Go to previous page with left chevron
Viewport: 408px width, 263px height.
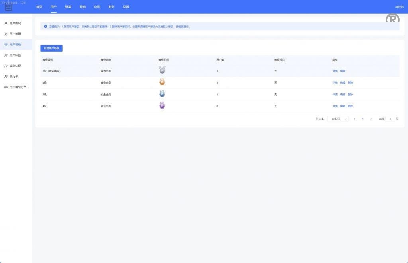pyautogui.click(x=354, y=119)
